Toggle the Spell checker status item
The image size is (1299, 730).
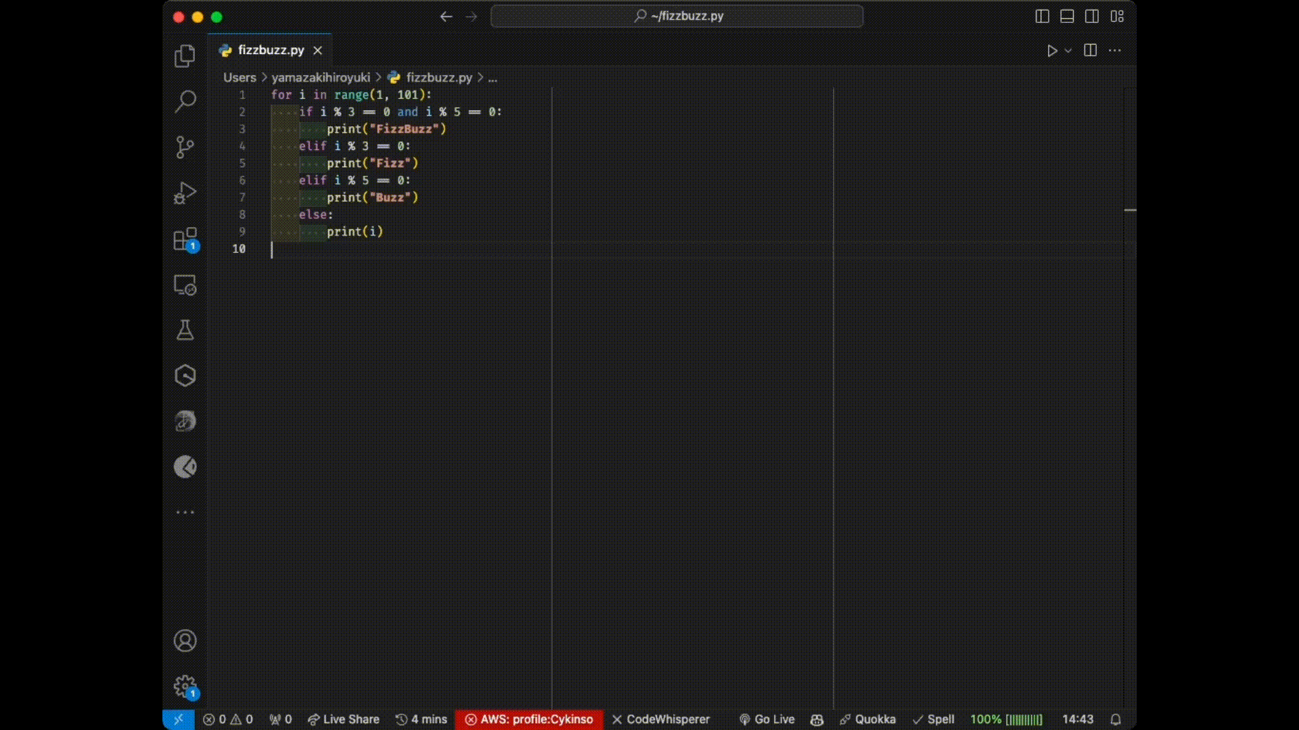pyautogui.click(x=933, y=719)
